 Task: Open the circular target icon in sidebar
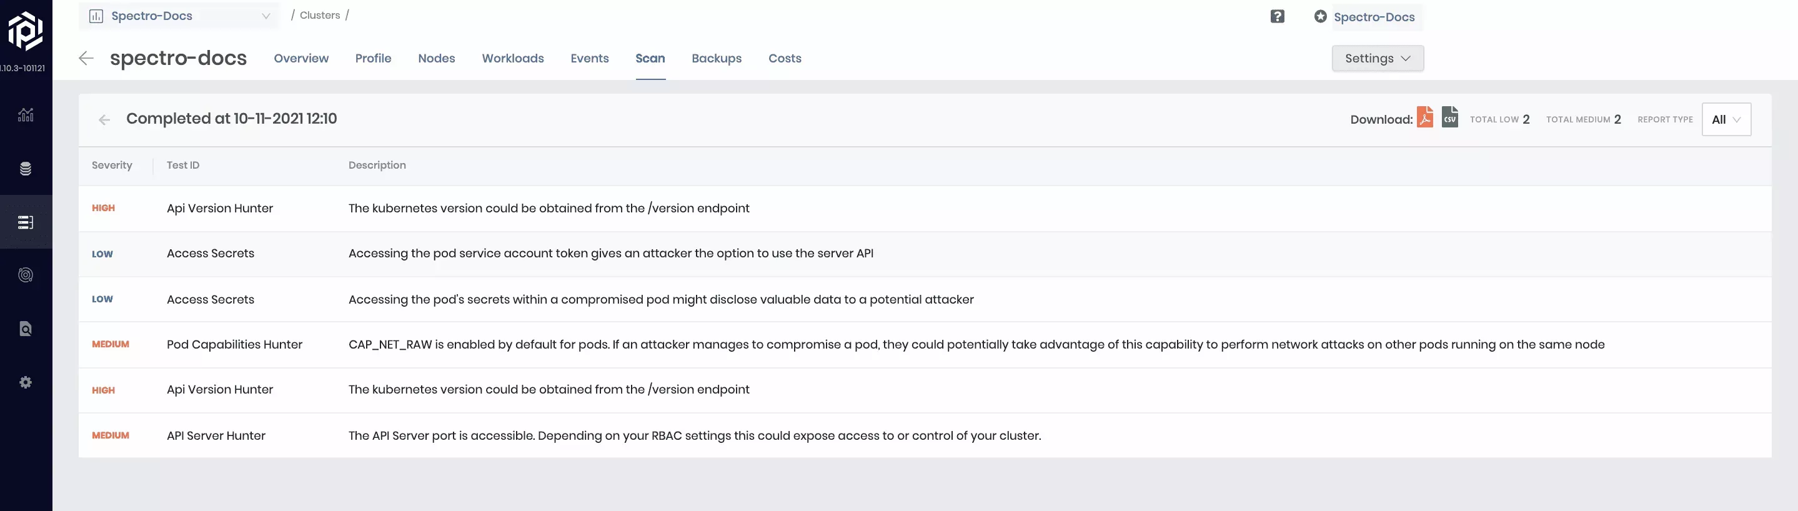pos(26,275)
